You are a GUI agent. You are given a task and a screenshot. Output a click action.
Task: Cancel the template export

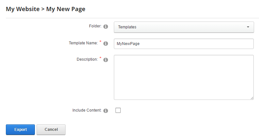[51, 130]
